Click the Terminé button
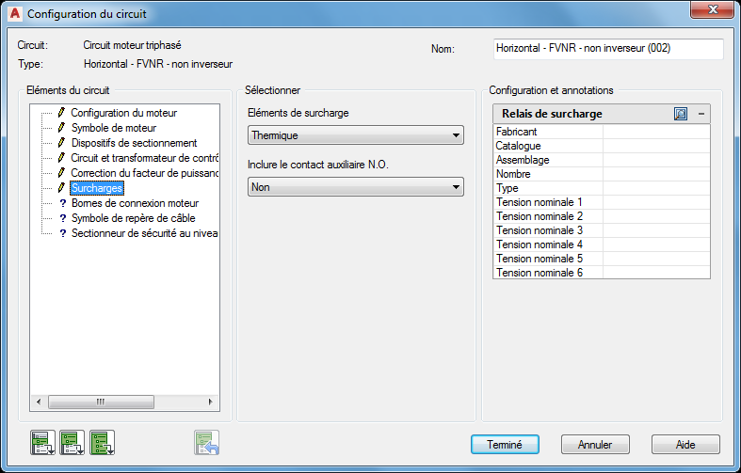Screen dimensions: 741x473 pos(505,445)
